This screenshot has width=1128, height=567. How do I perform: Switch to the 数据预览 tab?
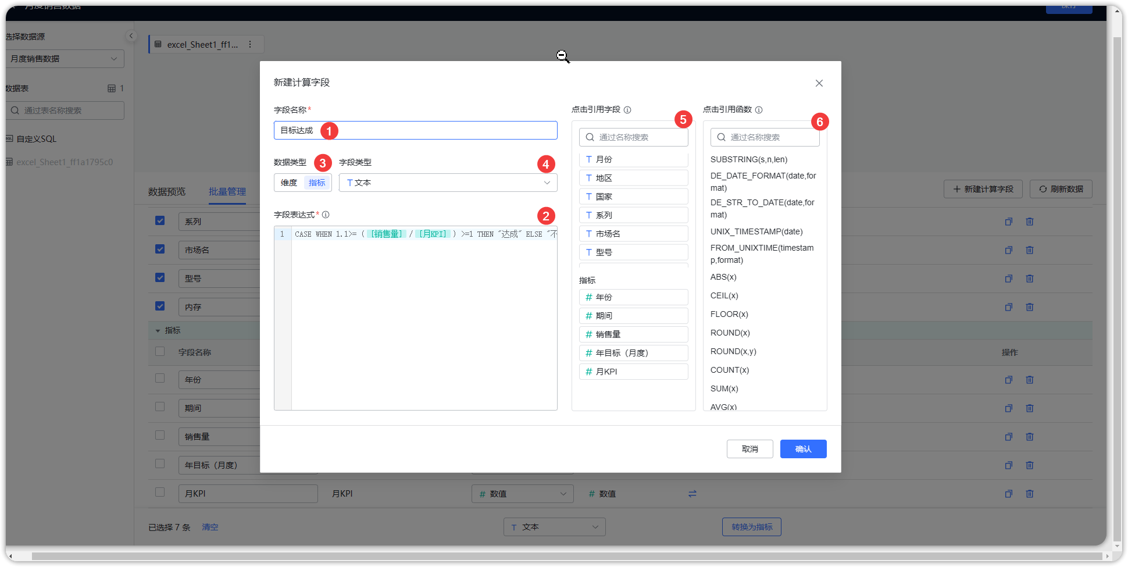coord(167,192)
